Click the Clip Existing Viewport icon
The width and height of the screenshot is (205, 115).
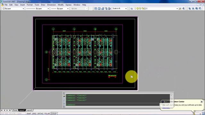coord(110,9)
